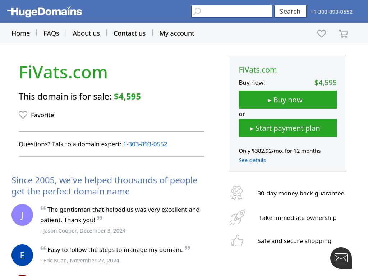368x276 pixels.
Task: Go to the Home menu item
Action: pos(20,33)
